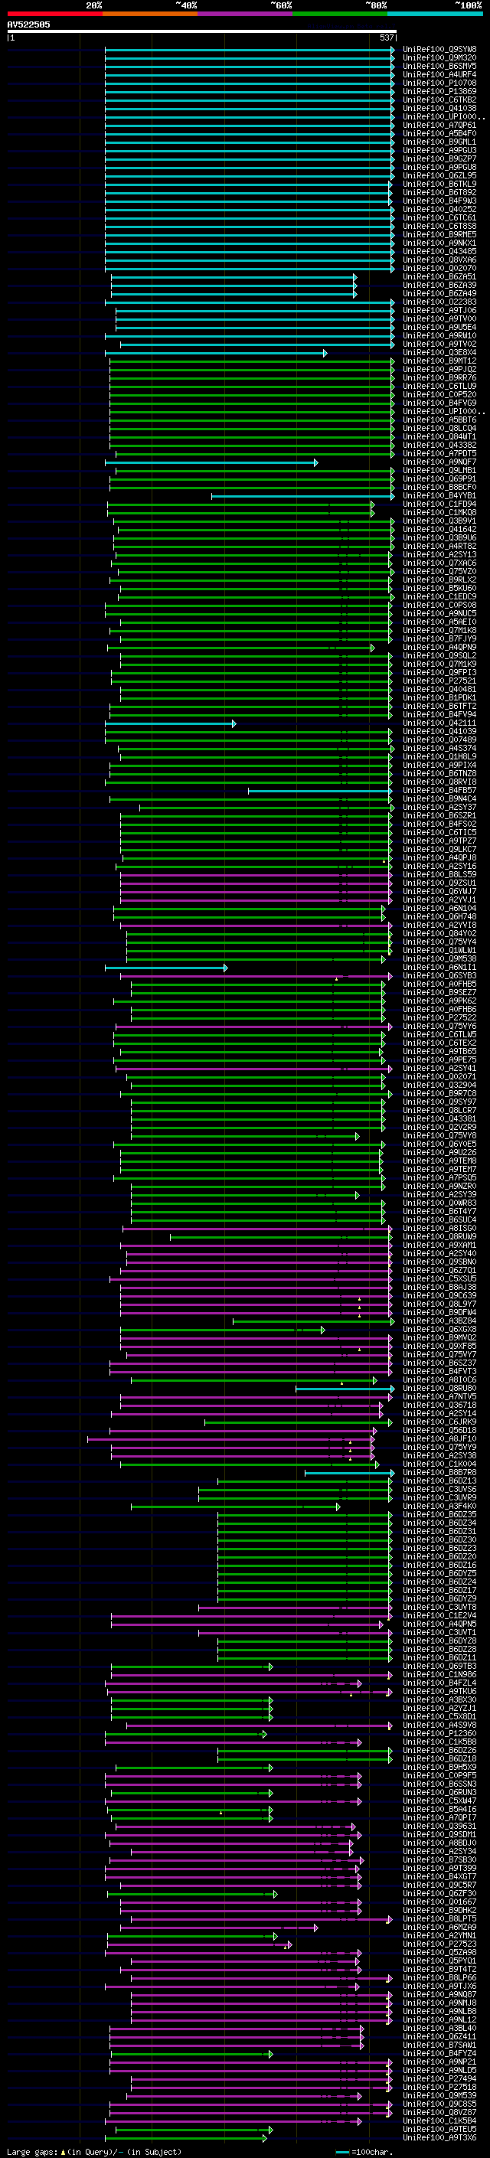The width and height of the screenshot is (490, 2158).
Task: Select label UniRef100_B8LS59
Action: coord(439,876)
